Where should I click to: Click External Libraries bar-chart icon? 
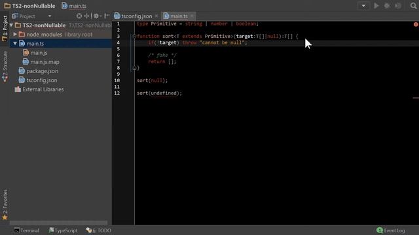(x=18, y=89)
